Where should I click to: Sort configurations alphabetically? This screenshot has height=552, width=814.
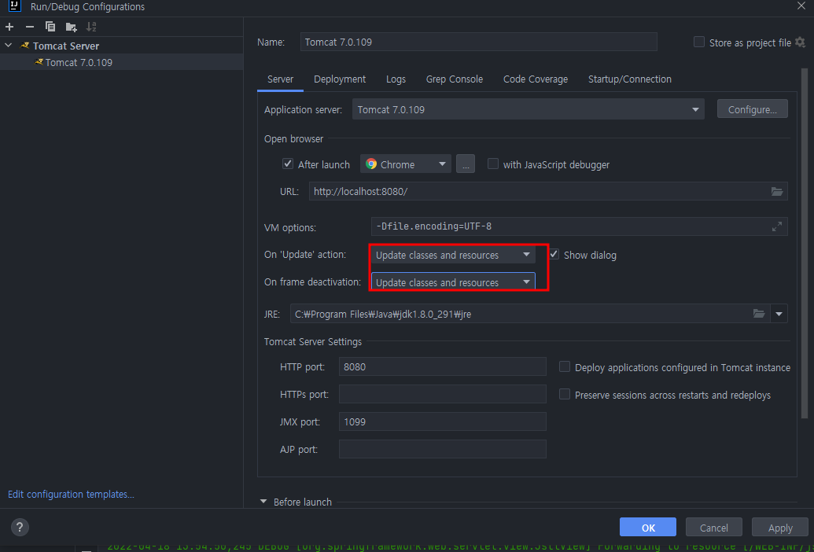click(91, 27)
